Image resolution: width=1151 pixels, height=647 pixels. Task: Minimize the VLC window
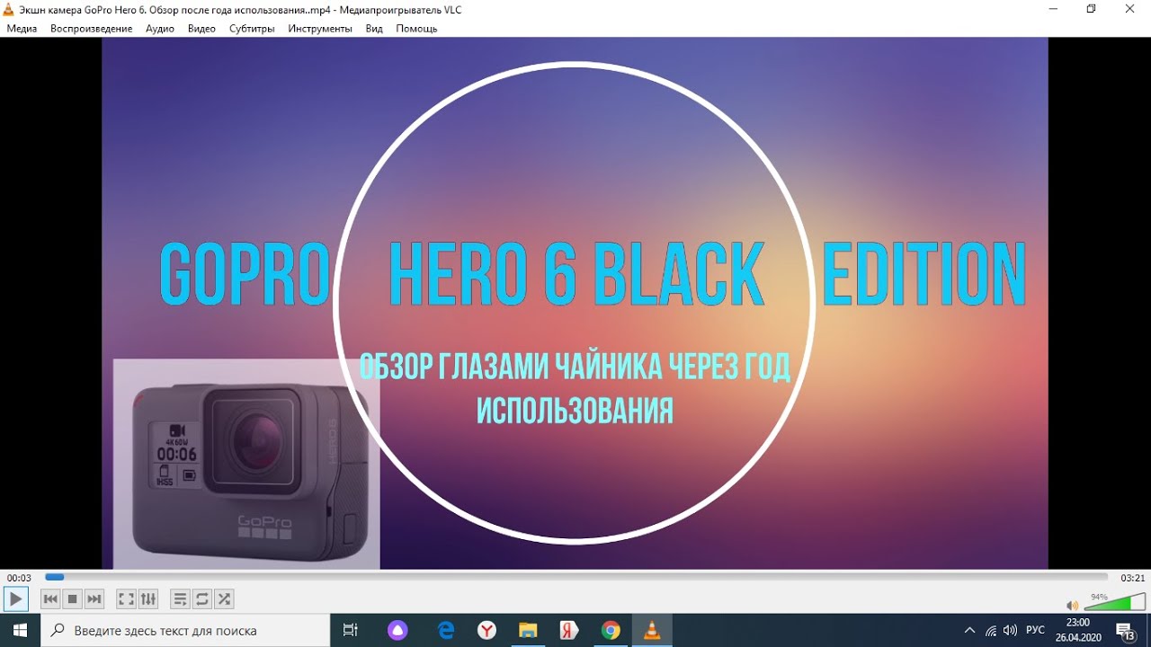pyautogui.click(x=1053, y=9)
